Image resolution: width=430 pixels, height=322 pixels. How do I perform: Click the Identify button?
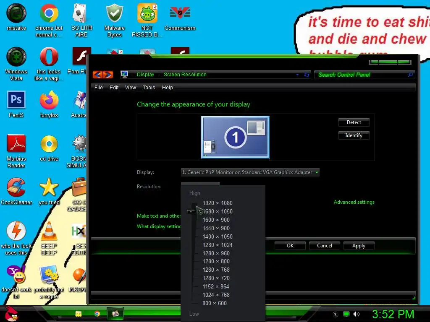click(354, 135)
